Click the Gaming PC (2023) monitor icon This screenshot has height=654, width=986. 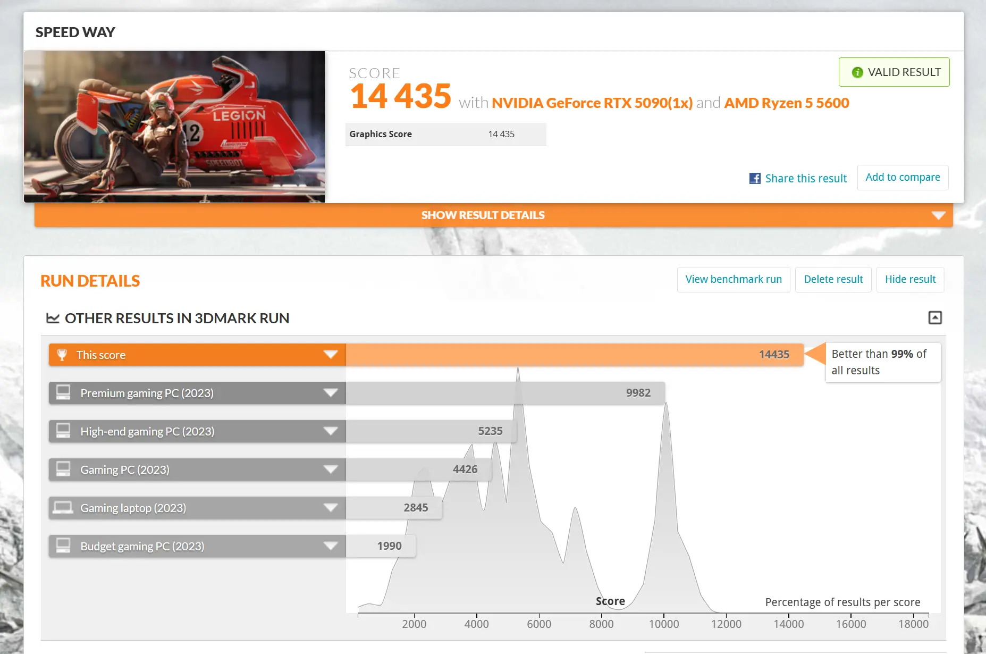click(x=63, y=469)
